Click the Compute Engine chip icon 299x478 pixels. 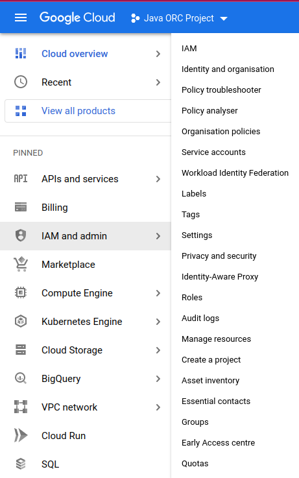(21, 293)
